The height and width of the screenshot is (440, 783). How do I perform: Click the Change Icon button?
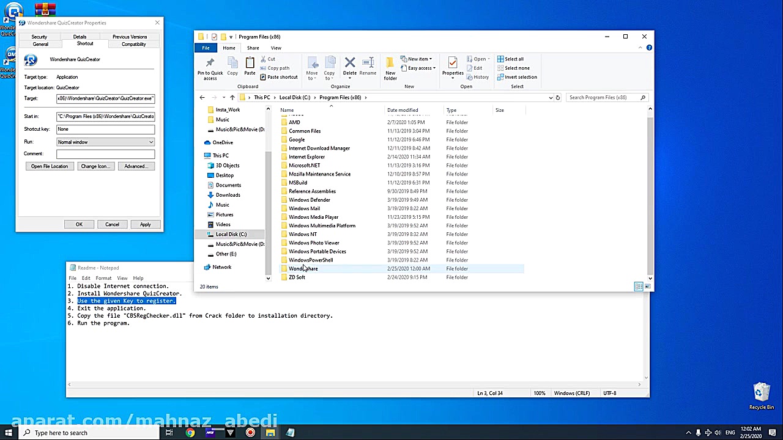point(95,166)
